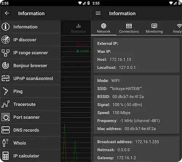Screen dimensions: 182x162
Task: Switch to the partially visible Analyzer tab
Action: 177,28
